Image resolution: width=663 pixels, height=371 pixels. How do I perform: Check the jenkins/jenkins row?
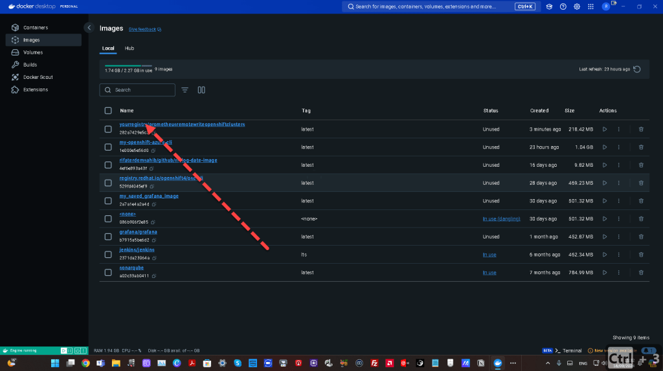(x=108, y=255)
